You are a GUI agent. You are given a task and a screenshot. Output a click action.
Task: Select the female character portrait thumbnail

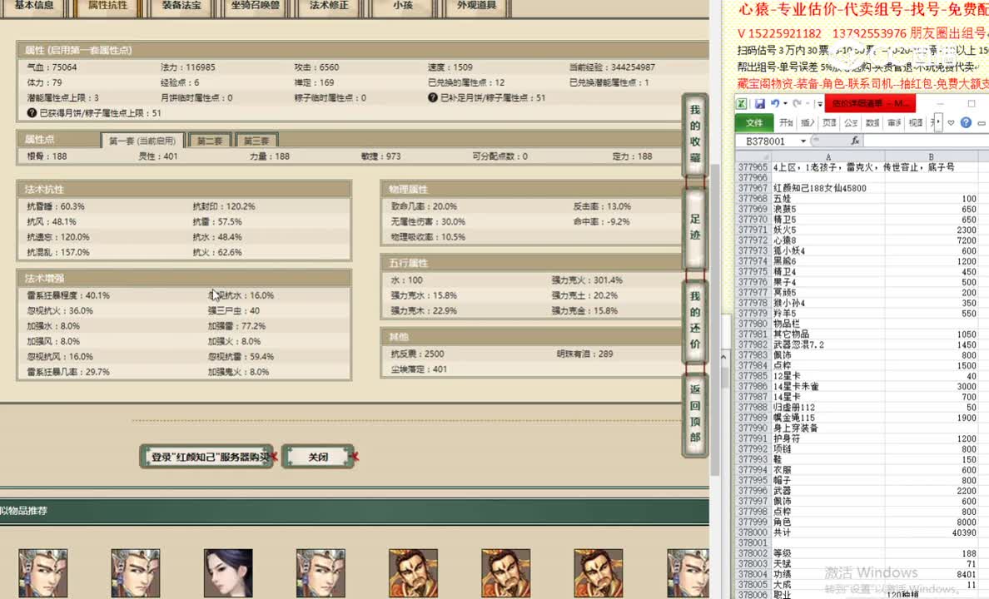227,572
